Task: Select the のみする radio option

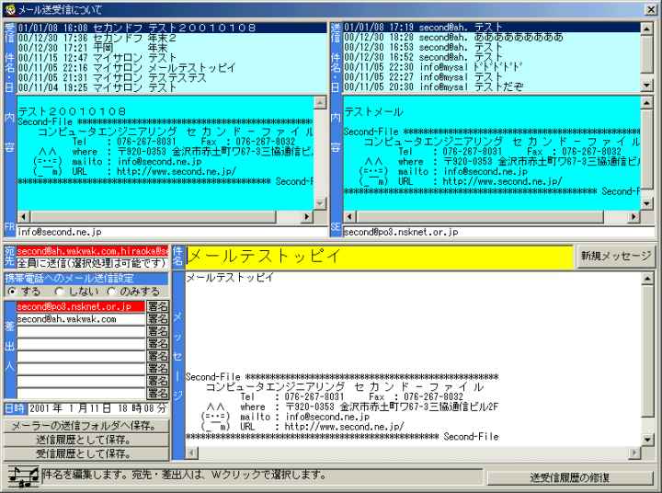Action: 113,291
